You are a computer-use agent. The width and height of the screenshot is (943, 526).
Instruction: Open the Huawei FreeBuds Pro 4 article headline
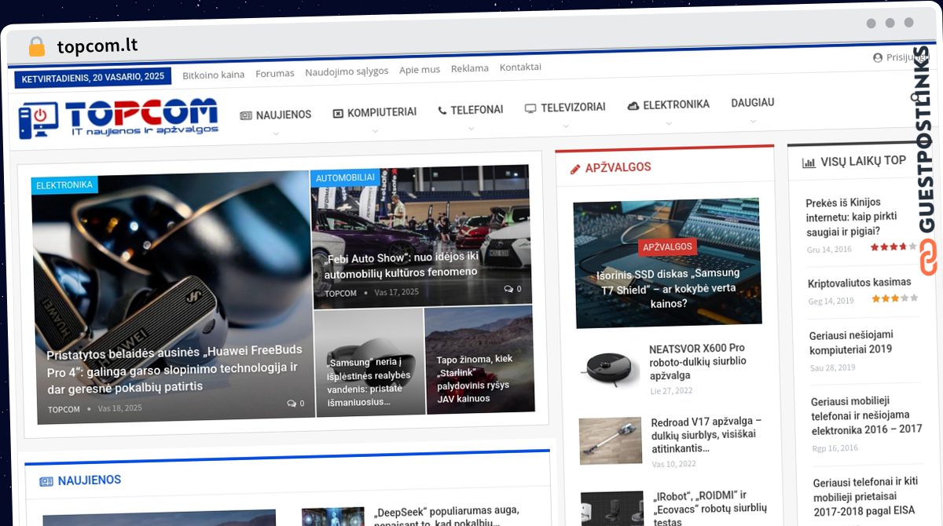[x=174, y=368]
